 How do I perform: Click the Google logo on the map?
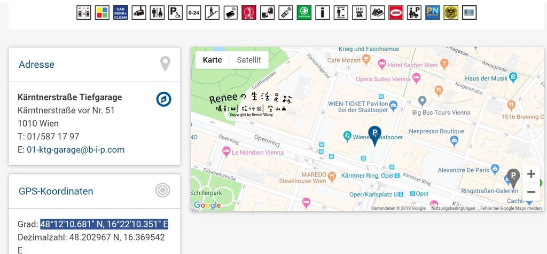click(x=207, y=205)
